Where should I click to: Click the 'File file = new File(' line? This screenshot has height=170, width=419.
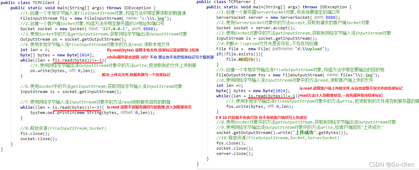(x=273, y=49)
